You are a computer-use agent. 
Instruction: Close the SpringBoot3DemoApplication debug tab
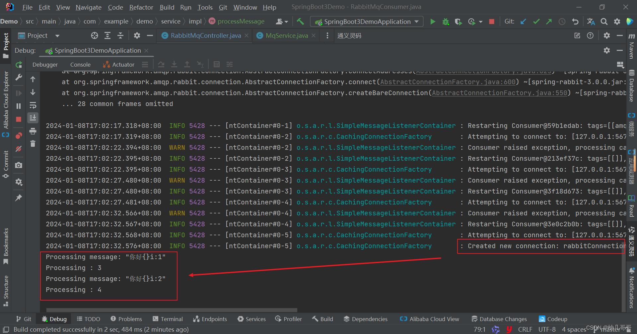point(146,50)
